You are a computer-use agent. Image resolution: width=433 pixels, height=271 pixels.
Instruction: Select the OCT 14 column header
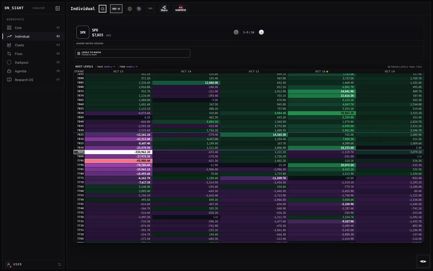[186, 72]
